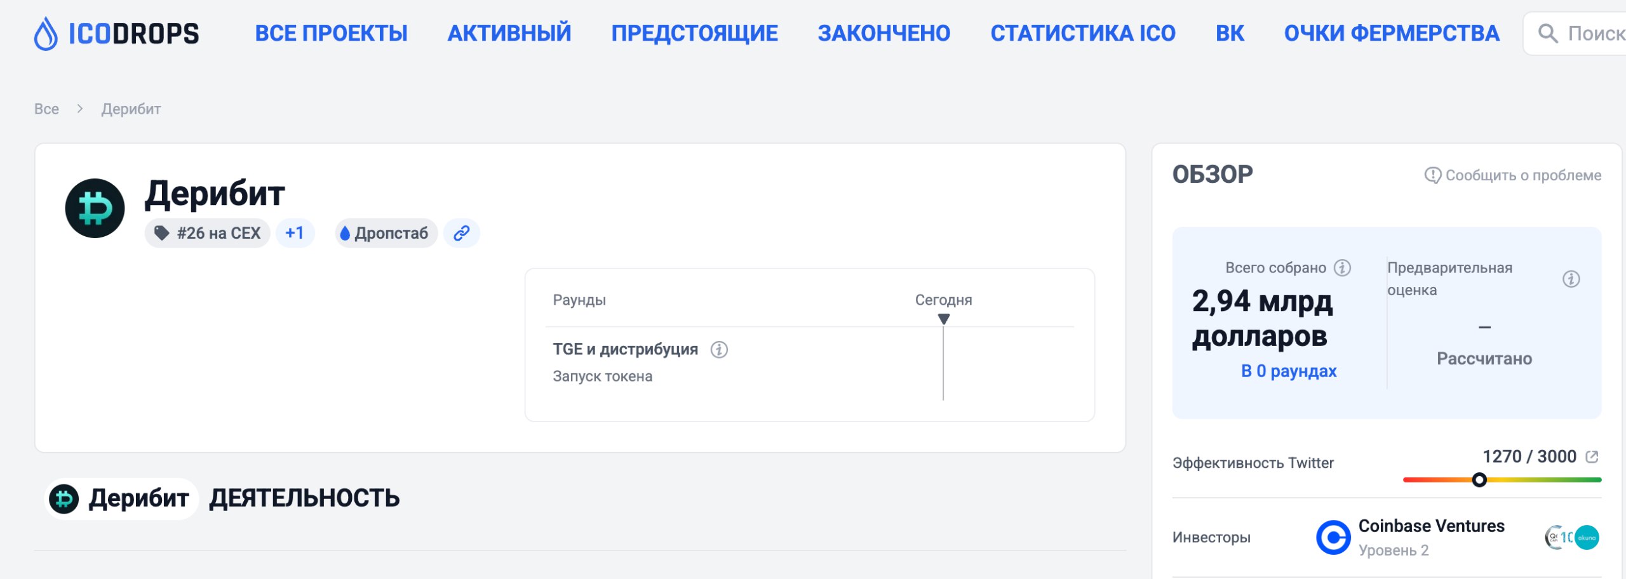
Task: Go to the АКТИВНЫЙ section
Action: 509,34
